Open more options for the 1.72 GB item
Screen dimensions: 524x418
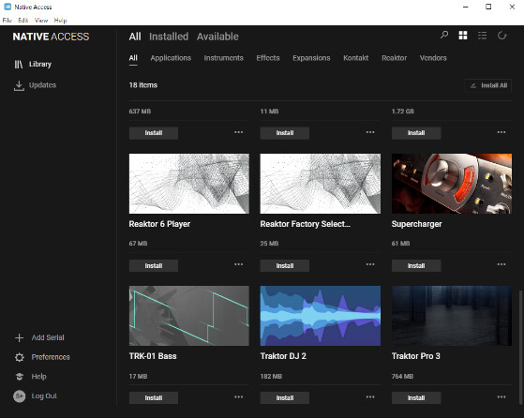point(502,132)
